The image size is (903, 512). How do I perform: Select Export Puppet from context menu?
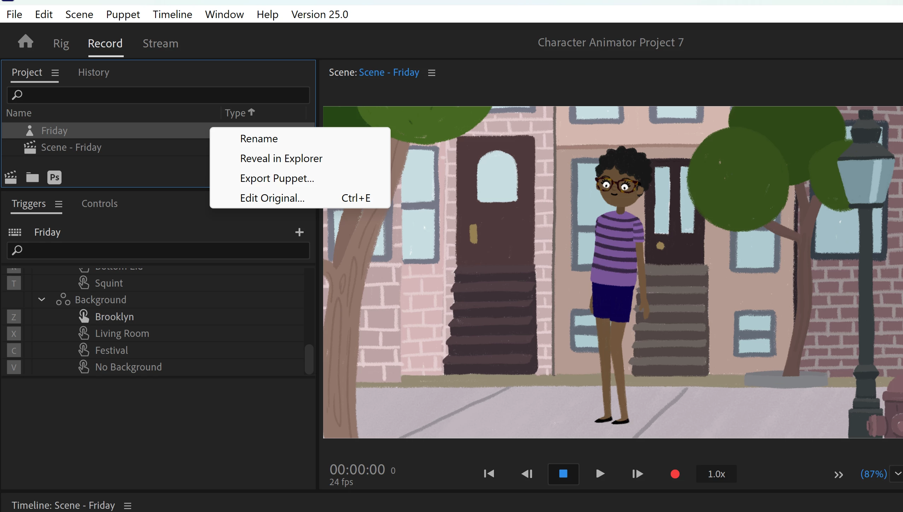point(277,178)
